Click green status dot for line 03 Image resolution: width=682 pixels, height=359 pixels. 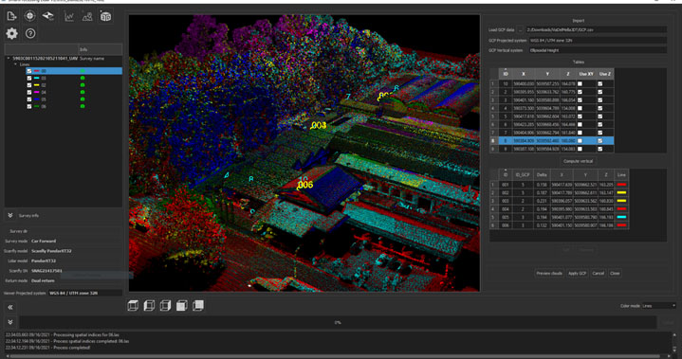[83, 78]
